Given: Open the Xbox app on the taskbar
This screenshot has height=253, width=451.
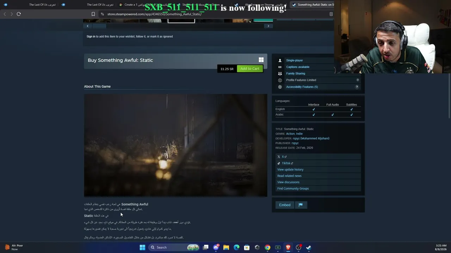Looking at the screenshot, I should [278, 247].
